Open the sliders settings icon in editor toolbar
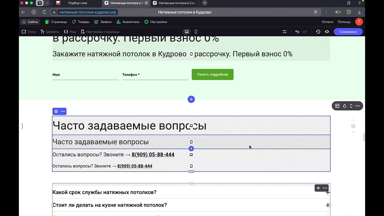Screen dimensions: 384x216 [x=284, y=32]
